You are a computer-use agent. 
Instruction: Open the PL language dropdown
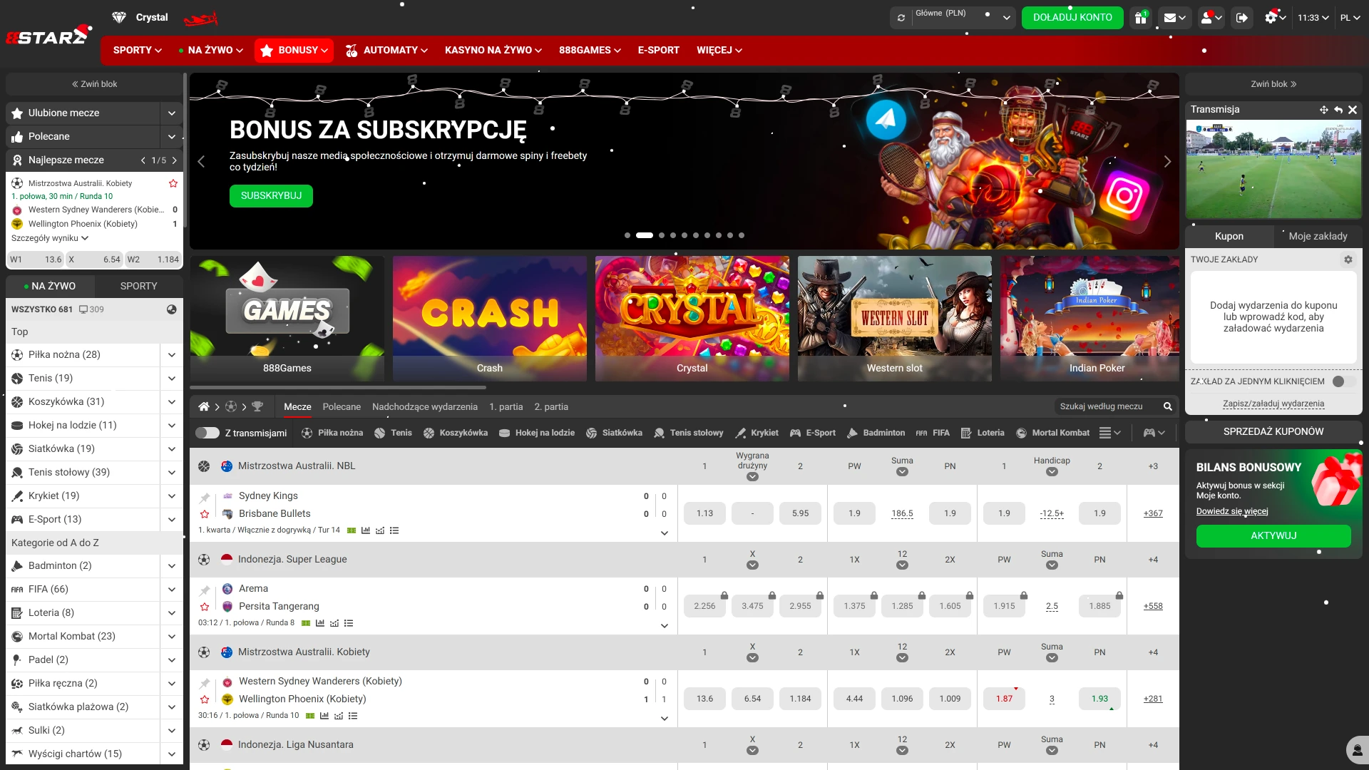click(1351, 18)
